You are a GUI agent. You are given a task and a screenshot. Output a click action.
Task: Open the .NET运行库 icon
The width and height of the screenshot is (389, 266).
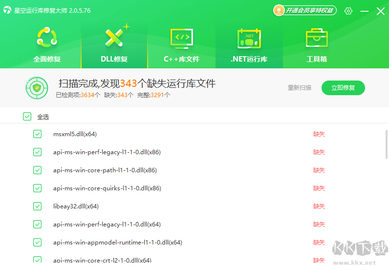pyautogui.click(x=249, y=39)
